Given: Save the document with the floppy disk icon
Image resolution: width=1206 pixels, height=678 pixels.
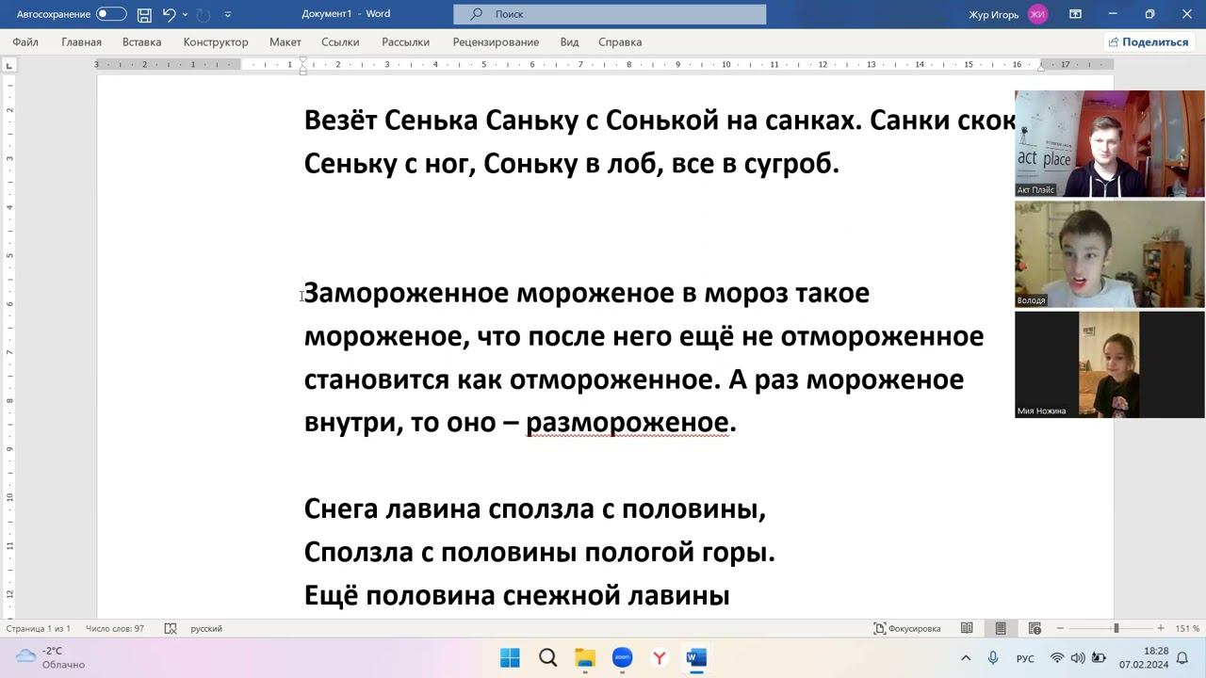Looking at the screenshot, I should tap(144, 14).
